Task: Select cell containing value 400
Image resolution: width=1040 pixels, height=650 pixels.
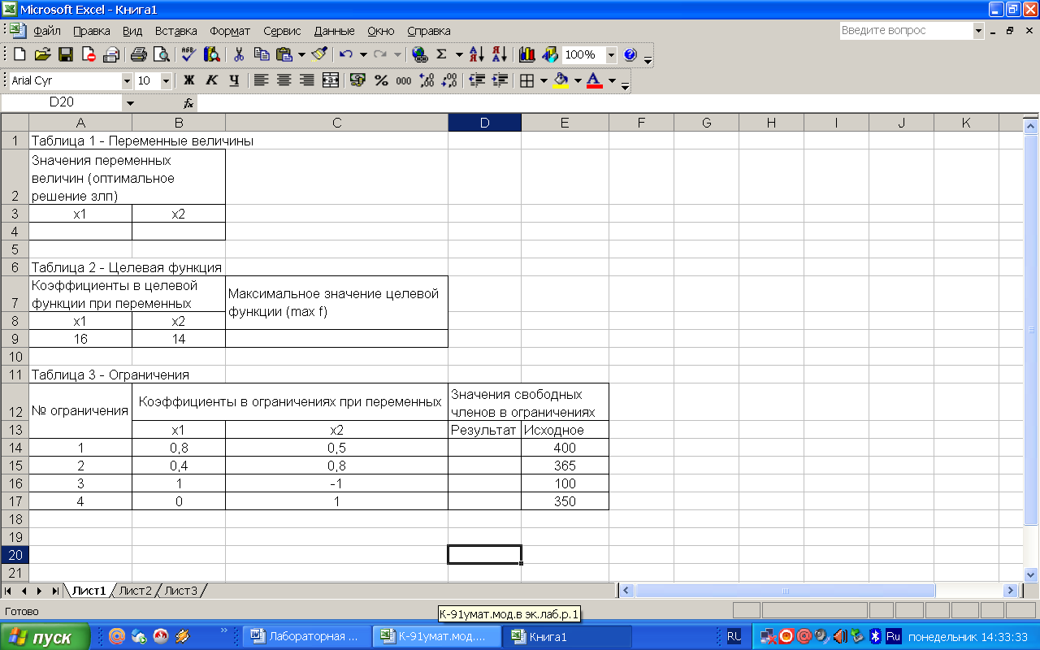Action: pos(565,448)
